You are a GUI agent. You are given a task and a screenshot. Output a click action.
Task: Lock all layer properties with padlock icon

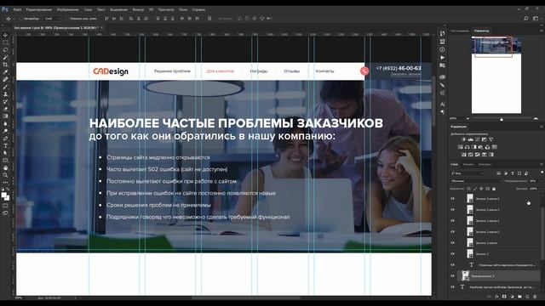(494, 189)
